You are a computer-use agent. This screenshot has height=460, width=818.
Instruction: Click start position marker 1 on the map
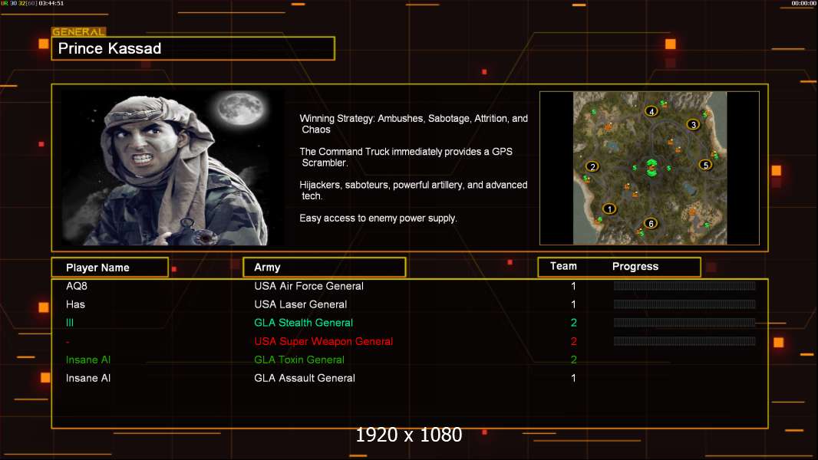609,209
